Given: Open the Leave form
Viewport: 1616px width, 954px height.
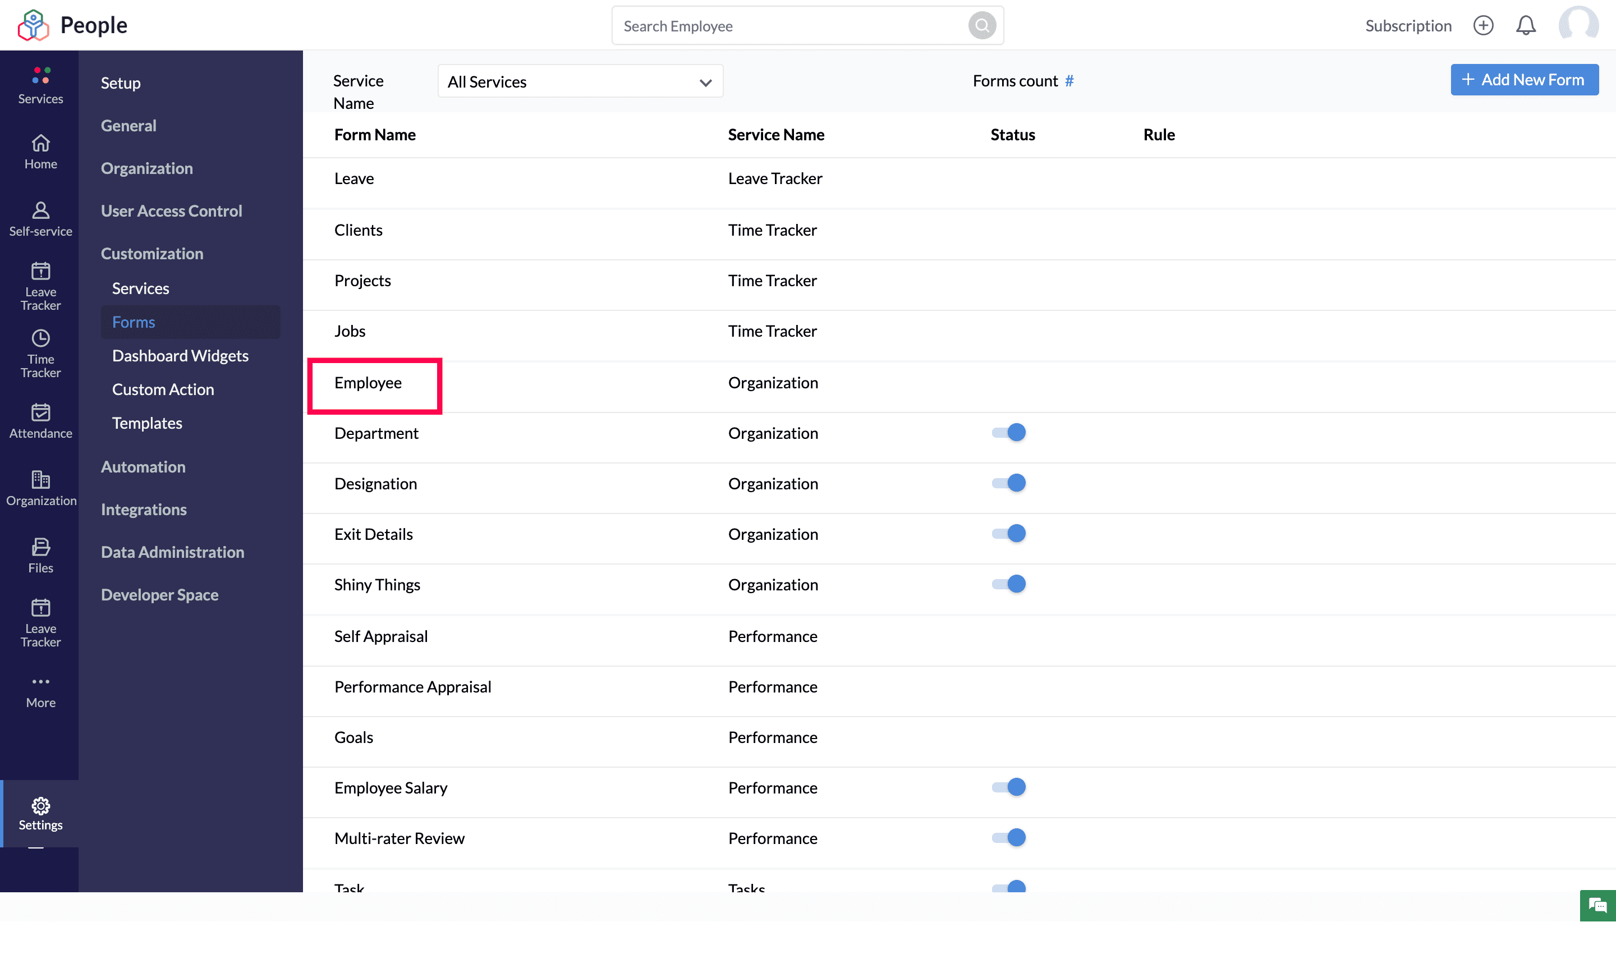Looking at the screenshot, I should pyautogui.click(x=353, y=178).
